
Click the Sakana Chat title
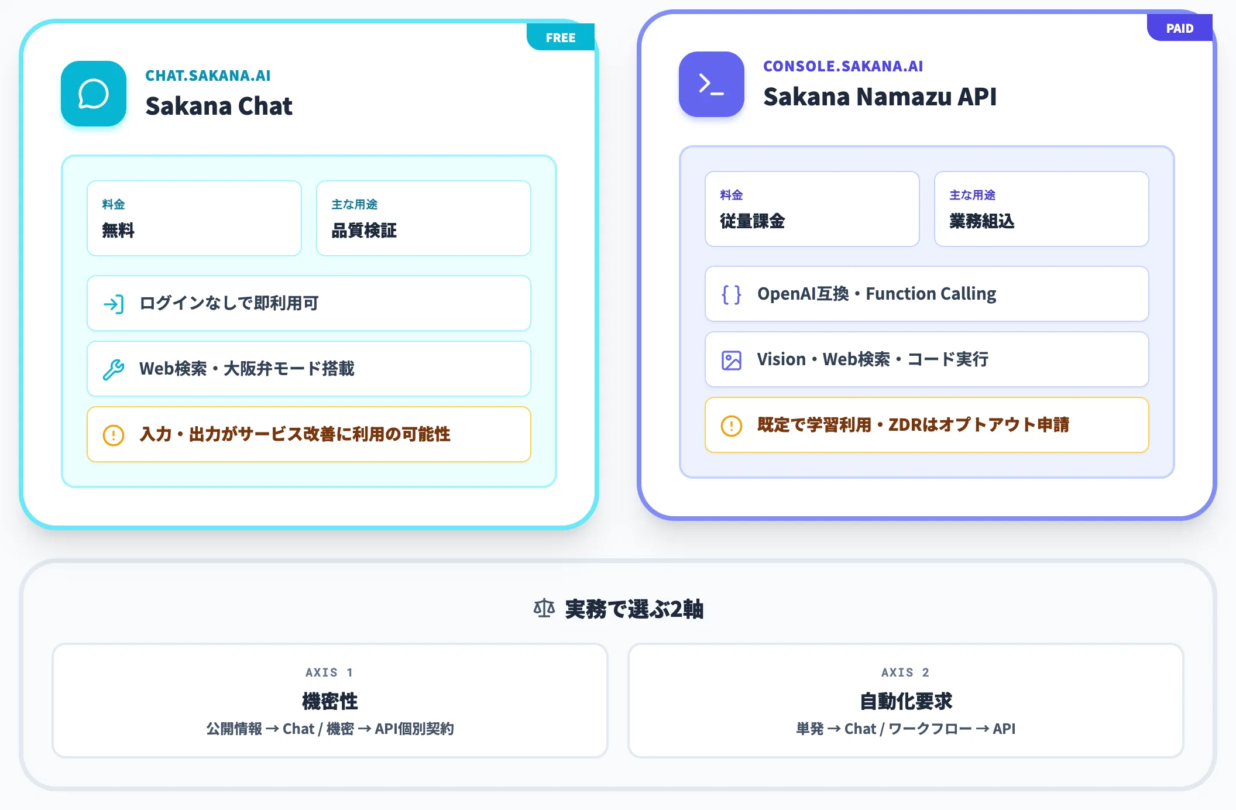coord(219,106)
